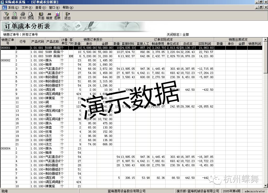This screenshot has height=193, width=268.
Task: Click the K3 application icon in the title bar
Action: click(x=2, y=2)
